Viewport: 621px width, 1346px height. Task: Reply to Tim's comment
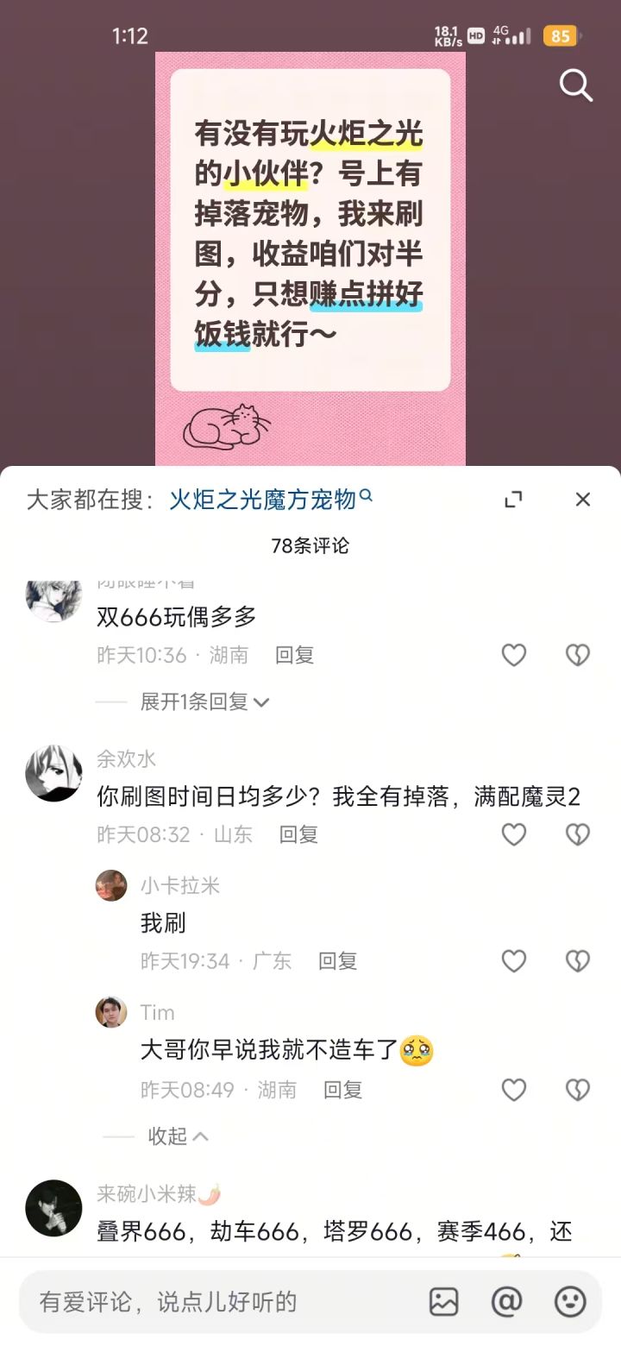pos(342,1090)
